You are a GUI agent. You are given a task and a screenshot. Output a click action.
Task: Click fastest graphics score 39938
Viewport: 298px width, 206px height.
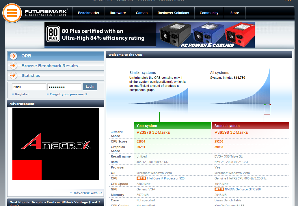pos(219,147)
